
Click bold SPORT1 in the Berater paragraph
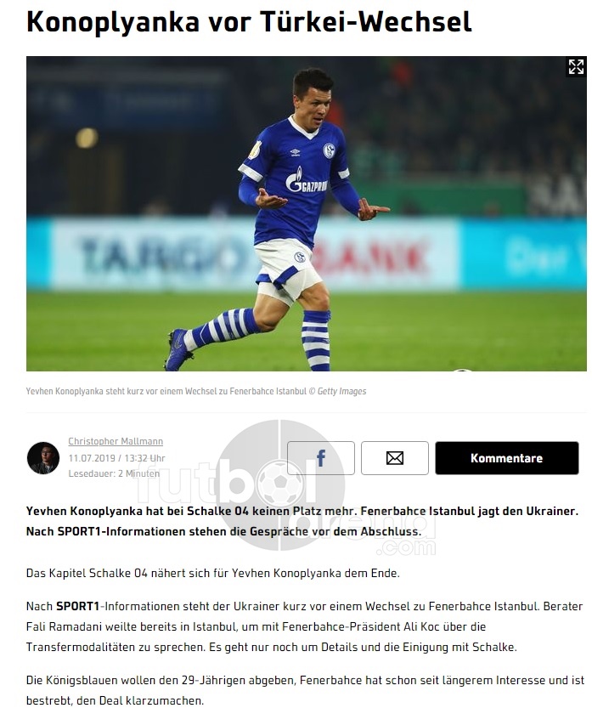coord(77,606)
